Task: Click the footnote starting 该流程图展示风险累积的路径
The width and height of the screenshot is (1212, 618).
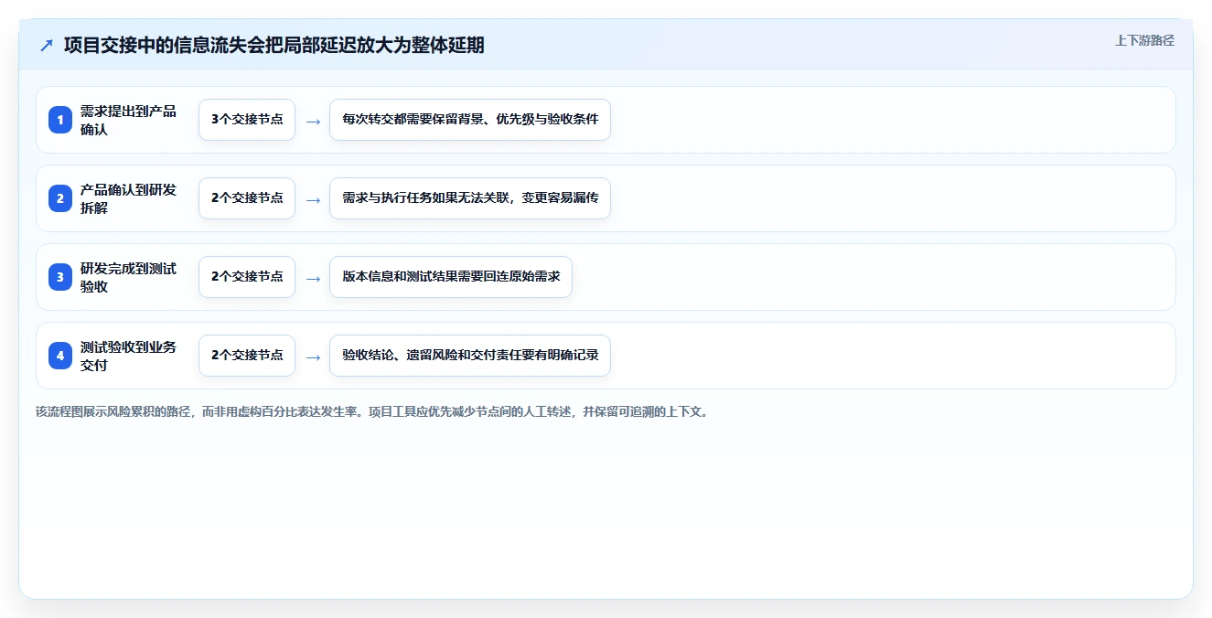Action: pyautogui.click(x=371, y=411)
